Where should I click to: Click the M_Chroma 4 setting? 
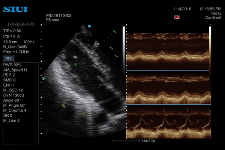[15, 110]
